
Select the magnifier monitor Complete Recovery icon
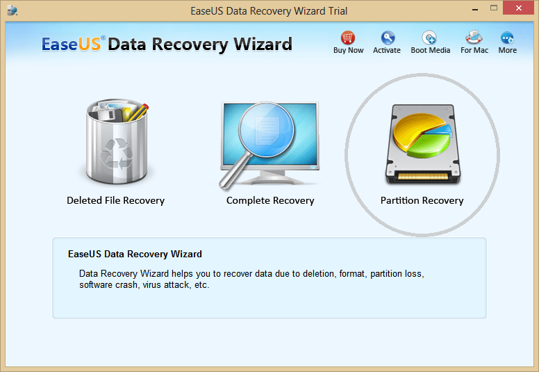coord(269,145)
